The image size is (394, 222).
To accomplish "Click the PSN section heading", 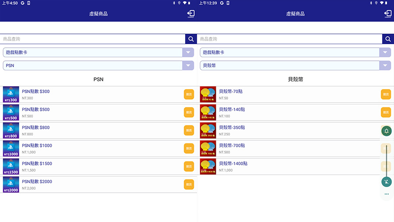I will pos(98,79).
